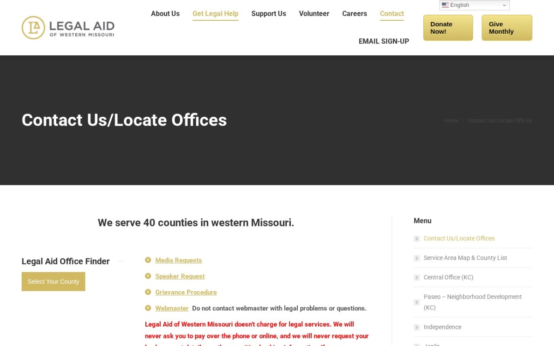Click the chevron icon beside Independence
The width and height of the screenshot is (554, 346).
(x=416, y=327)
